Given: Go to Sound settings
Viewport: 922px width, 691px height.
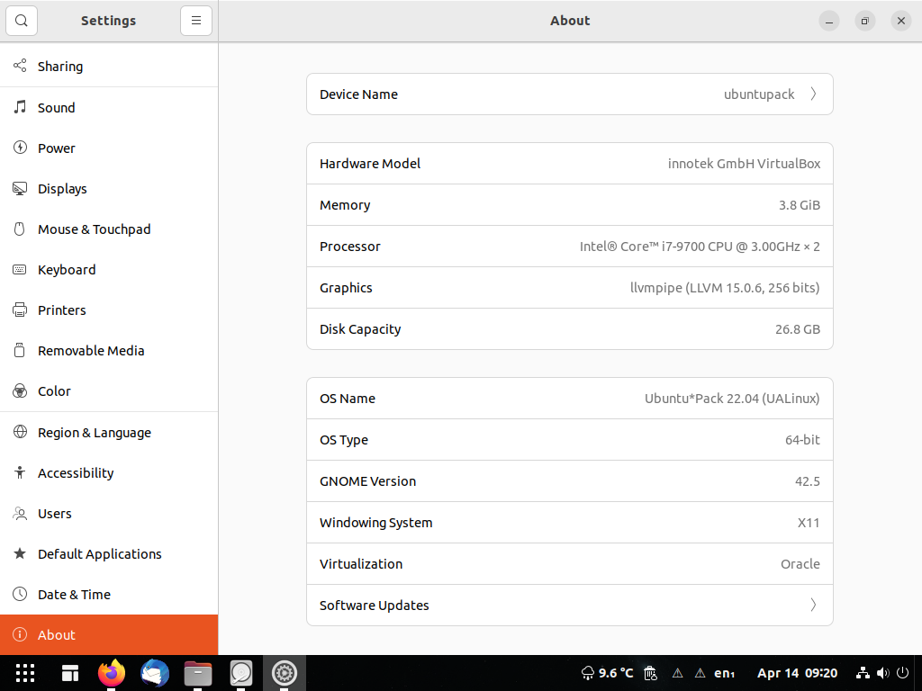Looking at the screenshot, I should 109,108.
